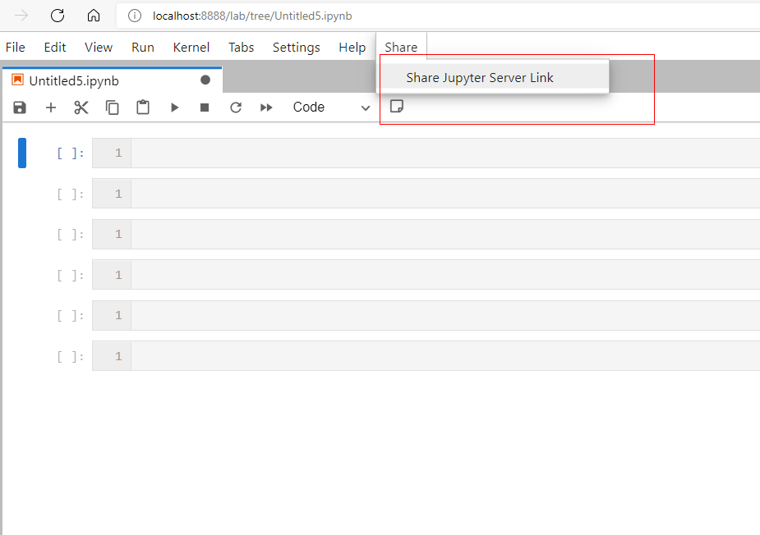Click into the second code cell editor

pyautogui.click(x=445, y=194)
